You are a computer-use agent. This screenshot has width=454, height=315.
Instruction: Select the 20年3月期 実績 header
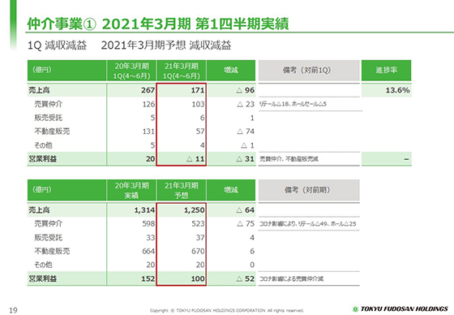click(x=131, y=190)
